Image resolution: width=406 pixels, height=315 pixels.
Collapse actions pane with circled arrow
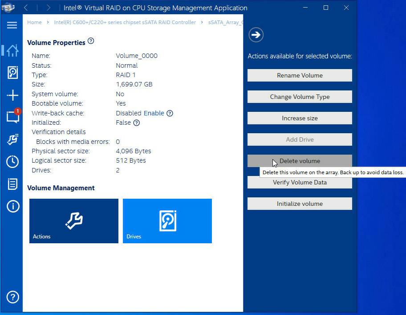[x=256, y=35]
